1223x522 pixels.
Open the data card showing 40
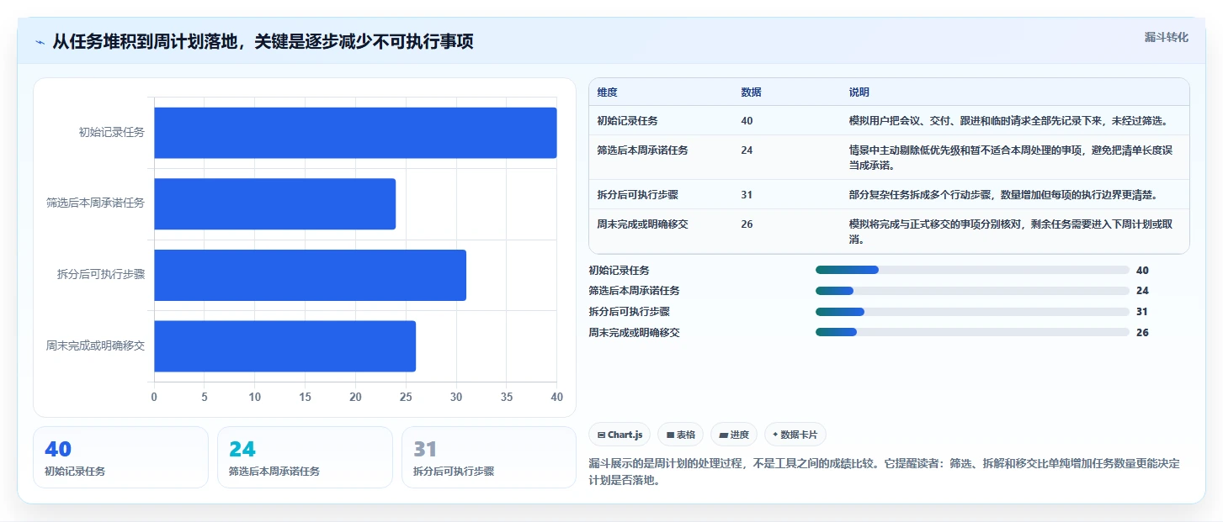point(120,457)
